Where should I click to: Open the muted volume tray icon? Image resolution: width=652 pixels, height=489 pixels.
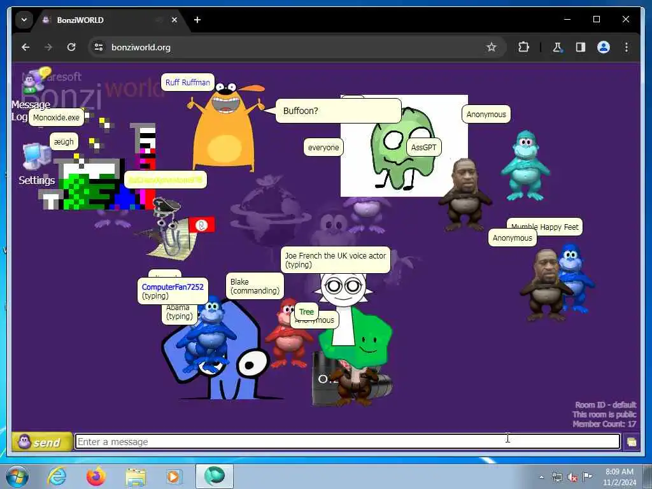pos(572,478)
